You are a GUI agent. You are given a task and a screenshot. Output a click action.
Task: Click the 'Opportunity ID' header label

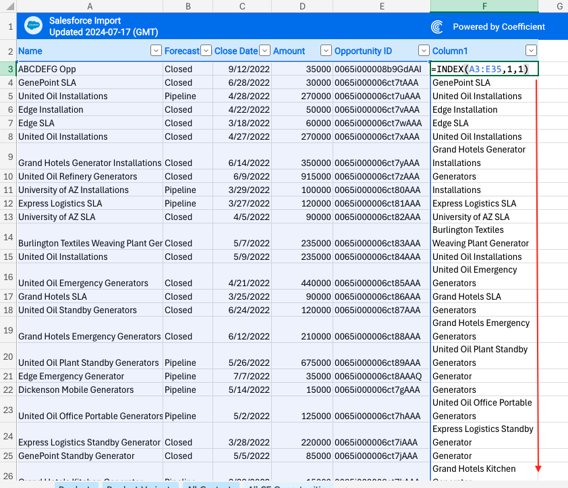[363, 51]
